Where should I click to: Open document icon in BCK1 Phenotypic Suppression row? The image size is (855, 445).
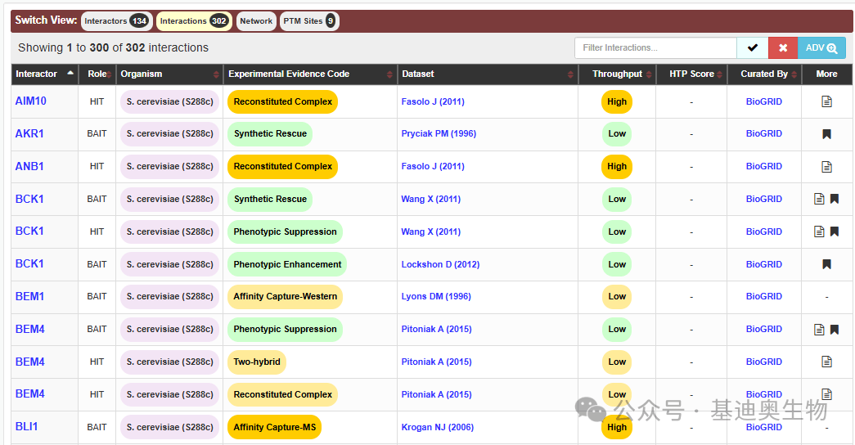[x=819, y=231]
